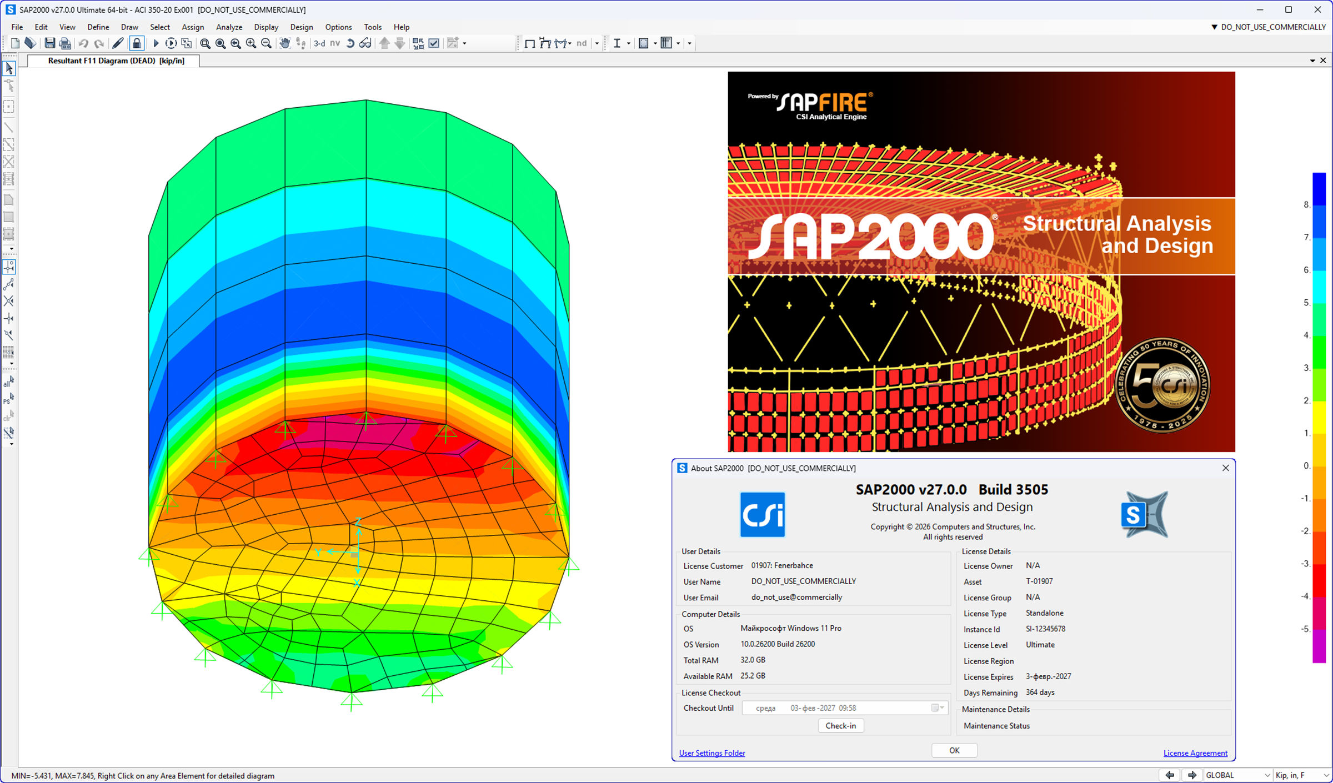Open the Display menu
This screenshot has width=1333, height=783.
coord(266,27)
